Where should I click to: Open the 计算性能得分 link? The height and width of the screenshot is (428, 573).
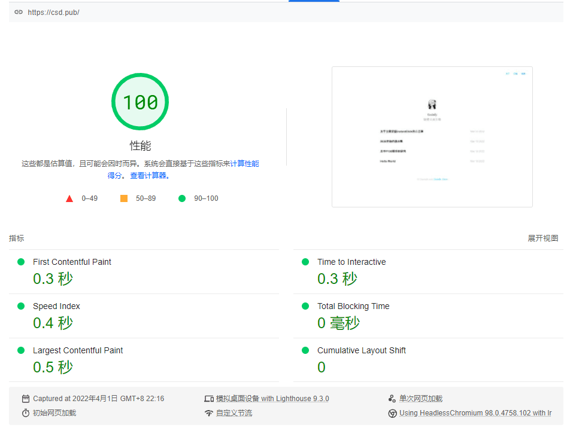pos(244,163)
